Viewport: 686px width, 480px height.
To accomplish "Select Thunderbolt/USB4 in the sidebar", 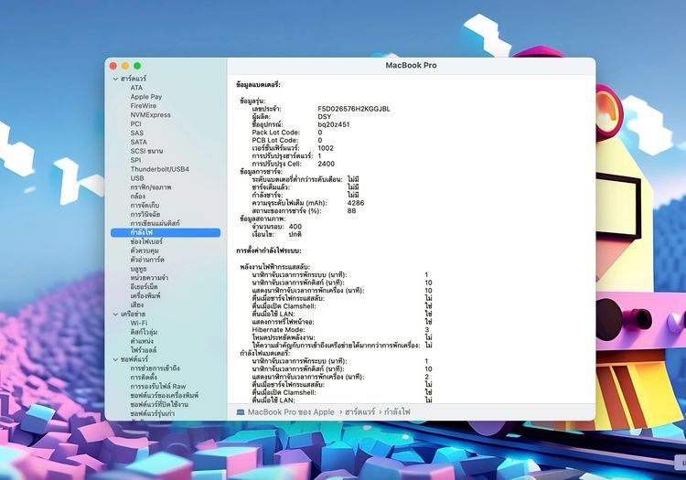I will (x=159, y=169).
